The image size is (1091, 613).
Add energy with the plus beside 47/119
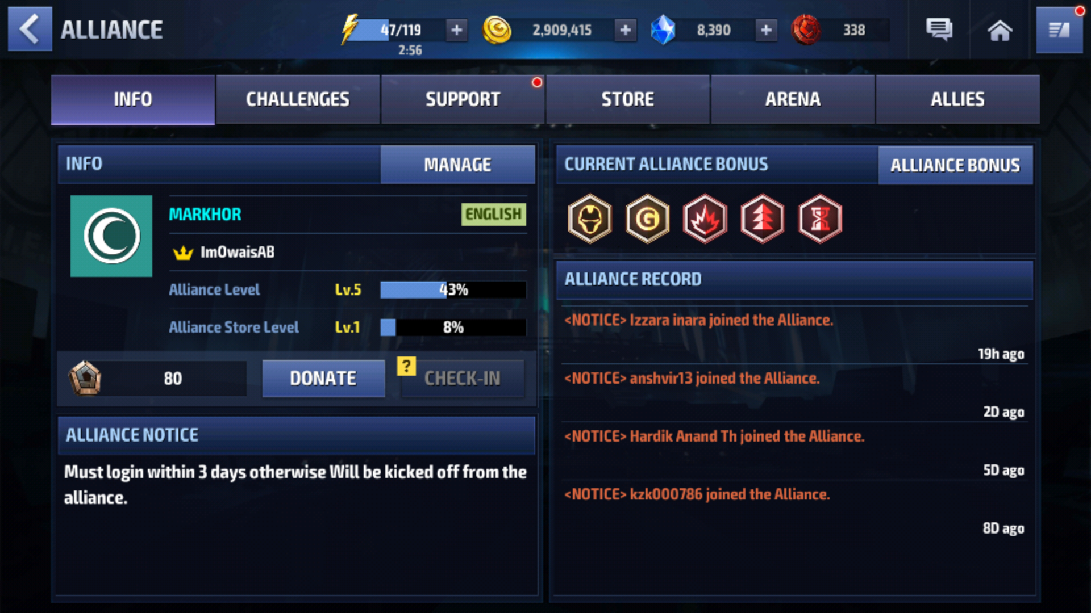point(457,30)
